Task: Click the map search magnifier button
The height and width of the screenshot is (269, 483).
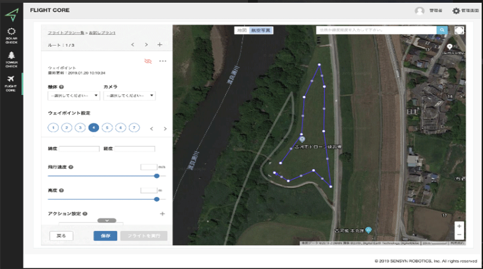Action: pyautogui.click(x=442, y=30)
